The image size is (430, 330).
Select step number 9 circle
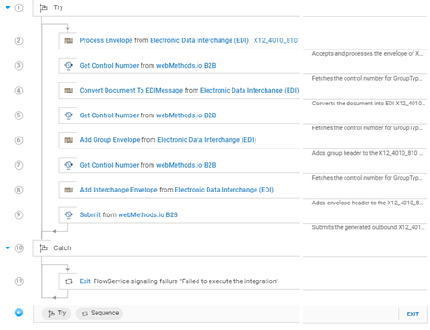pyautogui.click(x=18, y=214)
